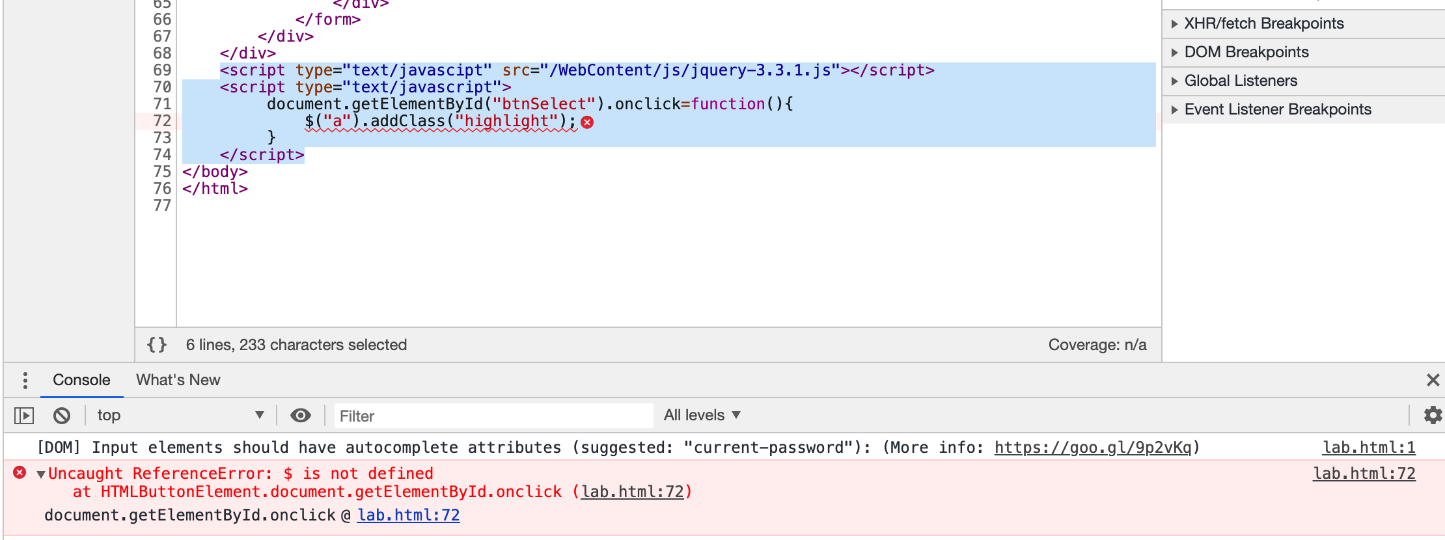Open the top JavaScript context dropdown
Screen dimensions: 1445x540
click(180, 415)
